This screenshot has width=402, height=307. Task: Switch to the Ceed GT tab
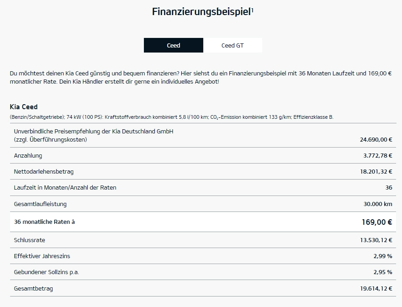click(x=233, y=45)
